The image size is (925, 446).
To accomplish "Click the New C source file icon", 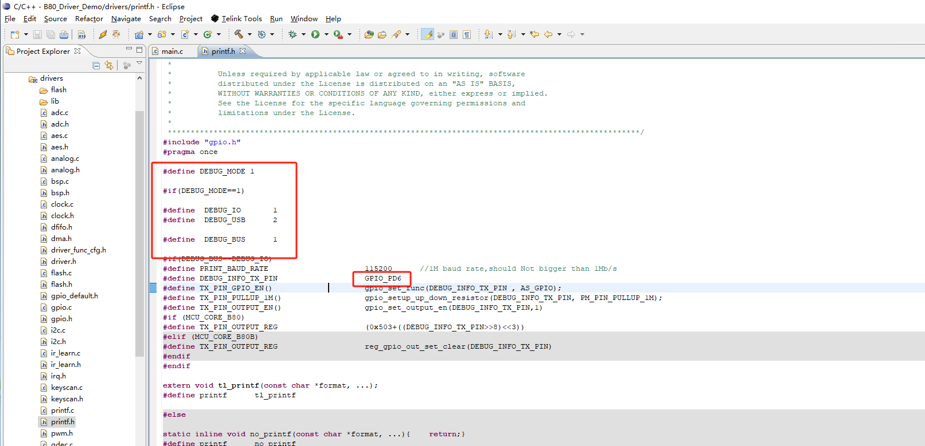I will (185, 34).
